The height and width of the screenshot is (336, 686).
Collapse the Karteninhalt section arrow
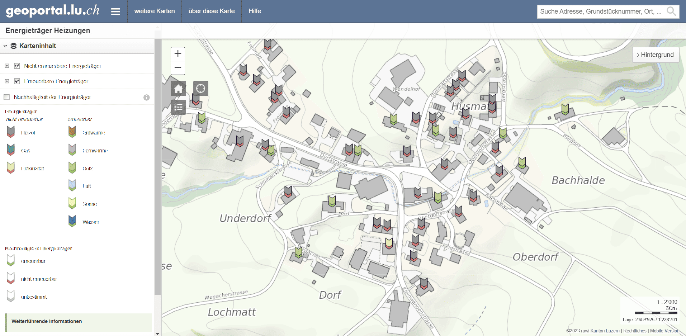click(x=5, y=46)
